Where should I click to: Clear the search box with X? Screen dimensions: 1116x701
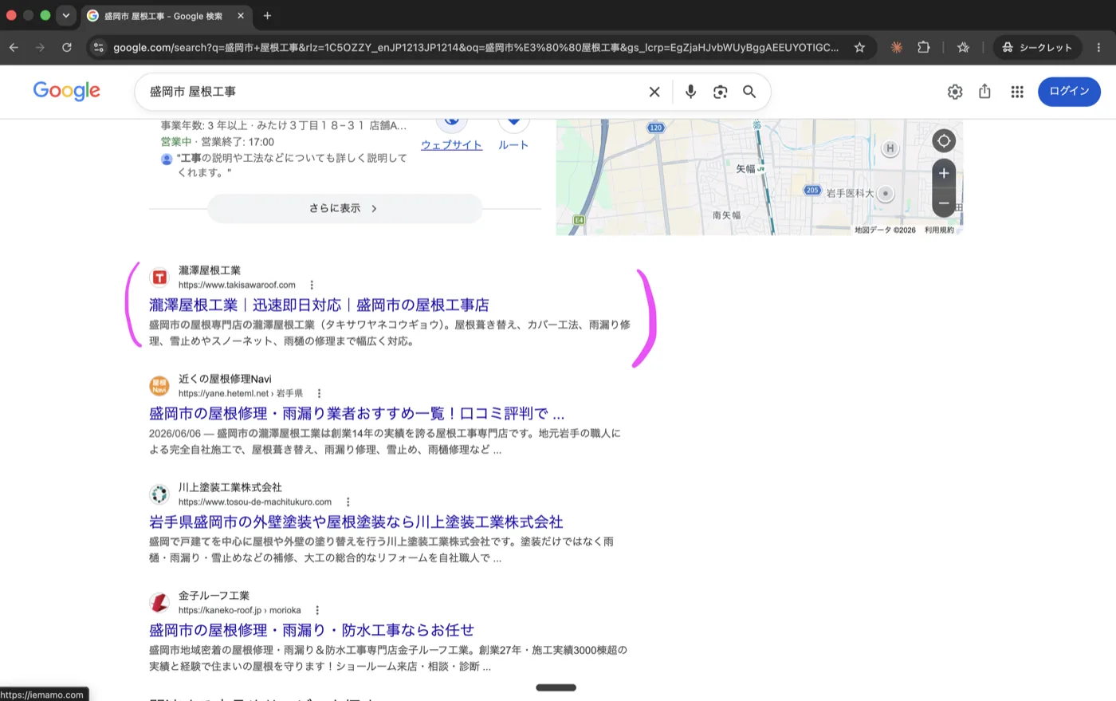(654, 92)
